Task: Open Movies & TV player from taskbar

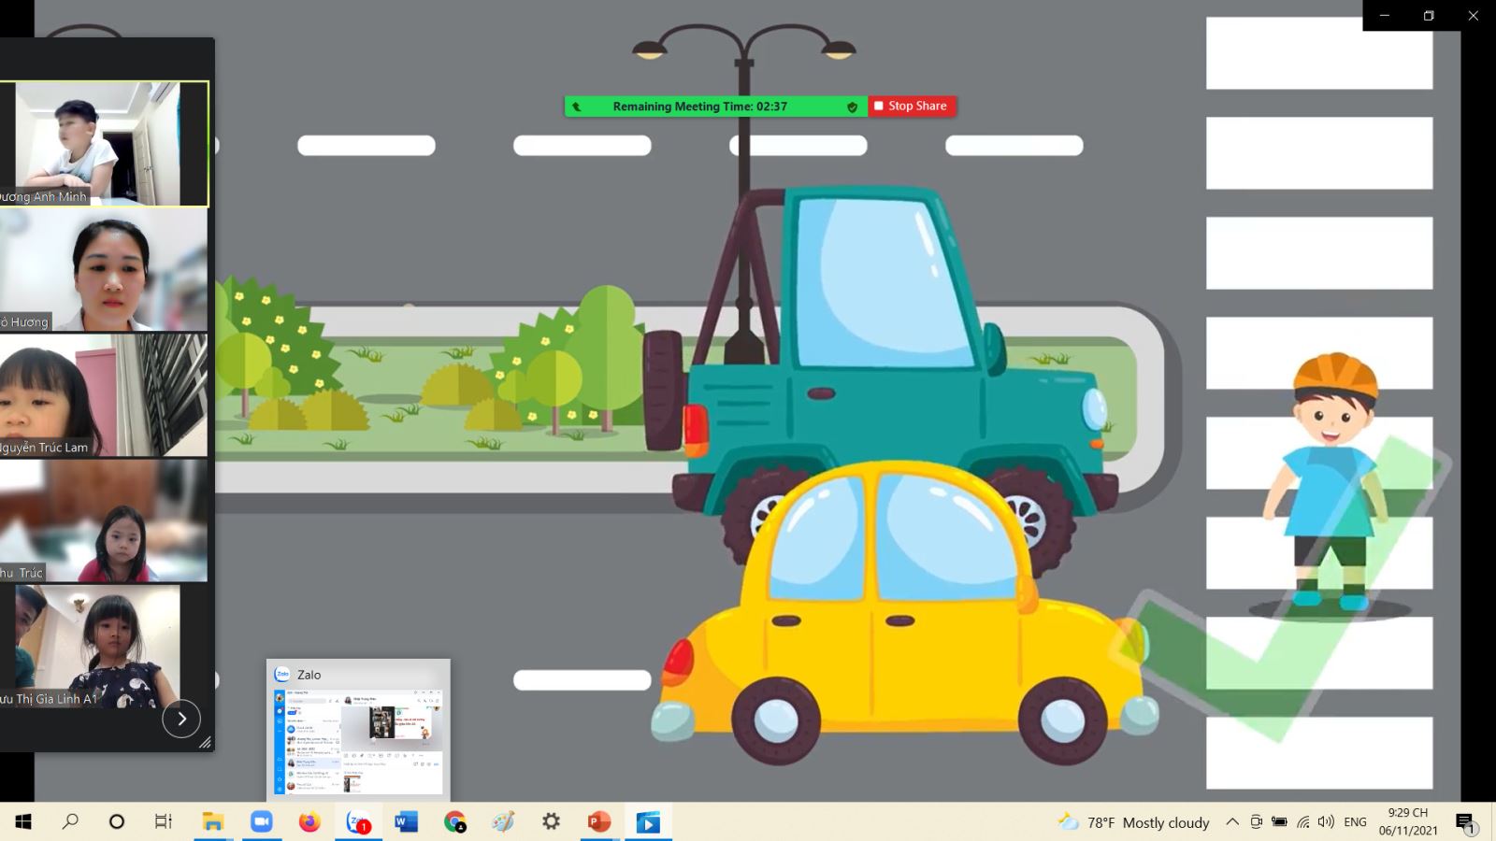Action: pyautogui.click(x=648, y=822)
